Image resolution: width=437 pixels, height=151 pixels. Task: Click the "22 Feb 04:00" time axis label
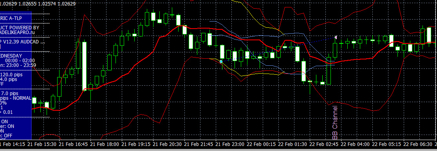pyautogui.click(x=355, y=144)
